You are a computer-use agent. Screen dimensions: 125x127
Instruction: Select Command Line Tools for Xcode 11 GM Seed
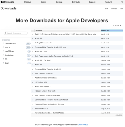coord(51,100)
